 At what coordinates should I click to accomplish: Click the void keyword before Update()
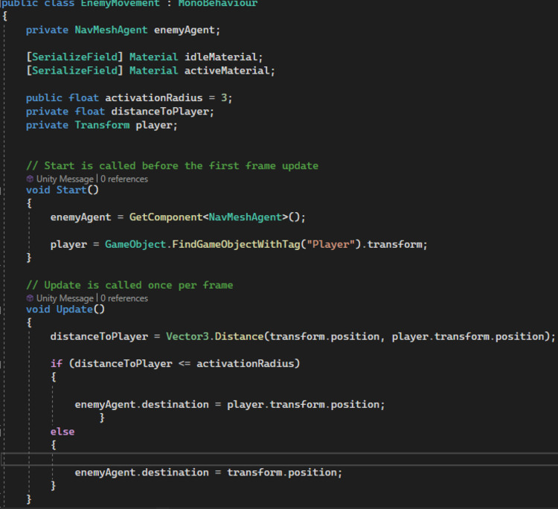38,310
